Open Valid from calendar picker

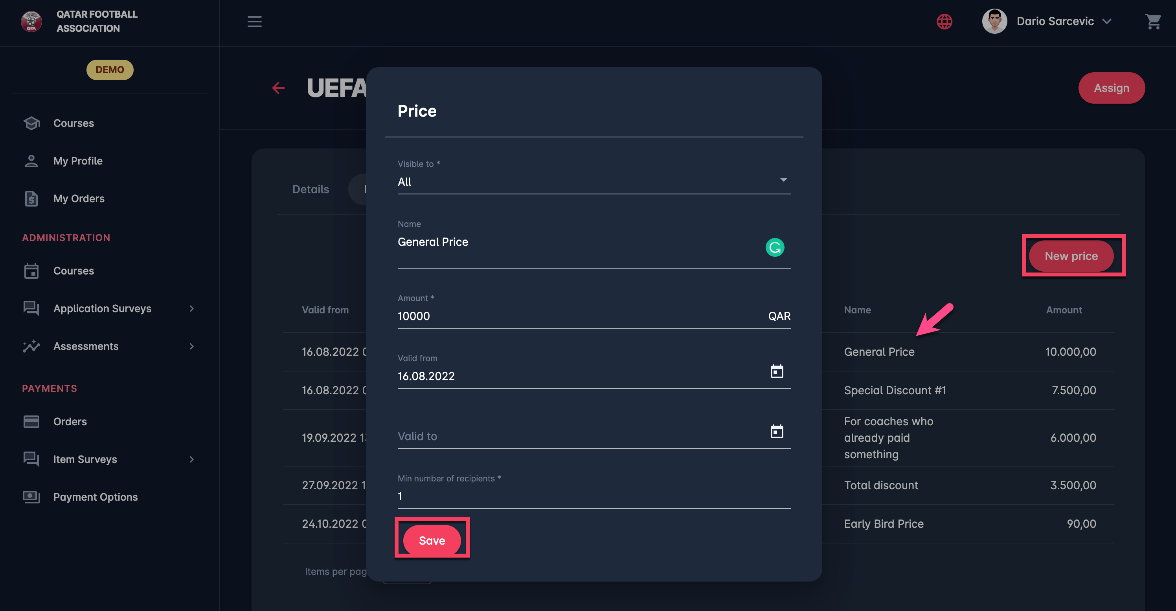777,371
